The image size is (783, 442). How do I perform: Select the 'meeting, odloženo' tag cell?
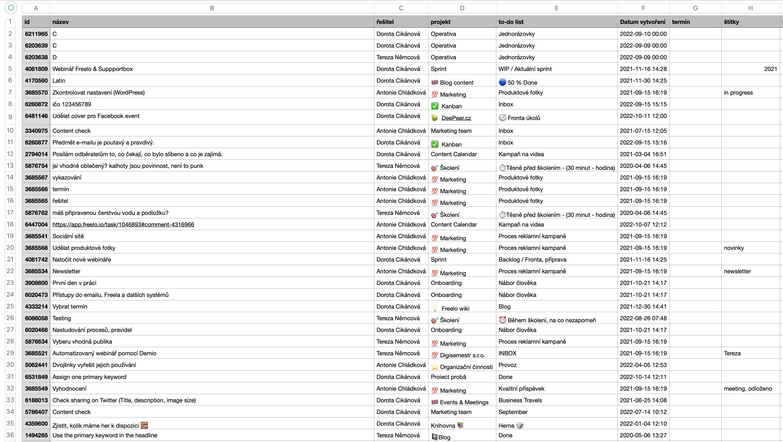(750, 389)
